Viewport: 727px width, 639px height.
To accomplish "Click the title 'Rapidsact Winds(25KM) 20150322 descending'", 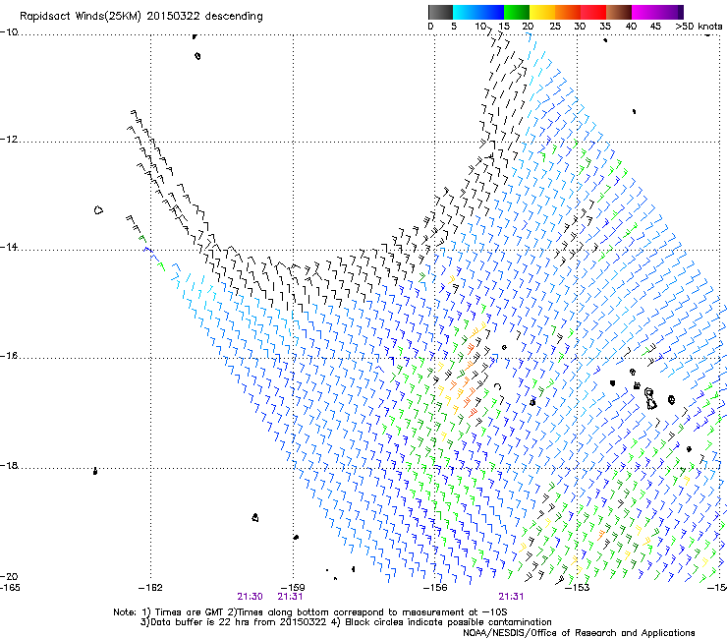I will (140, 17).
